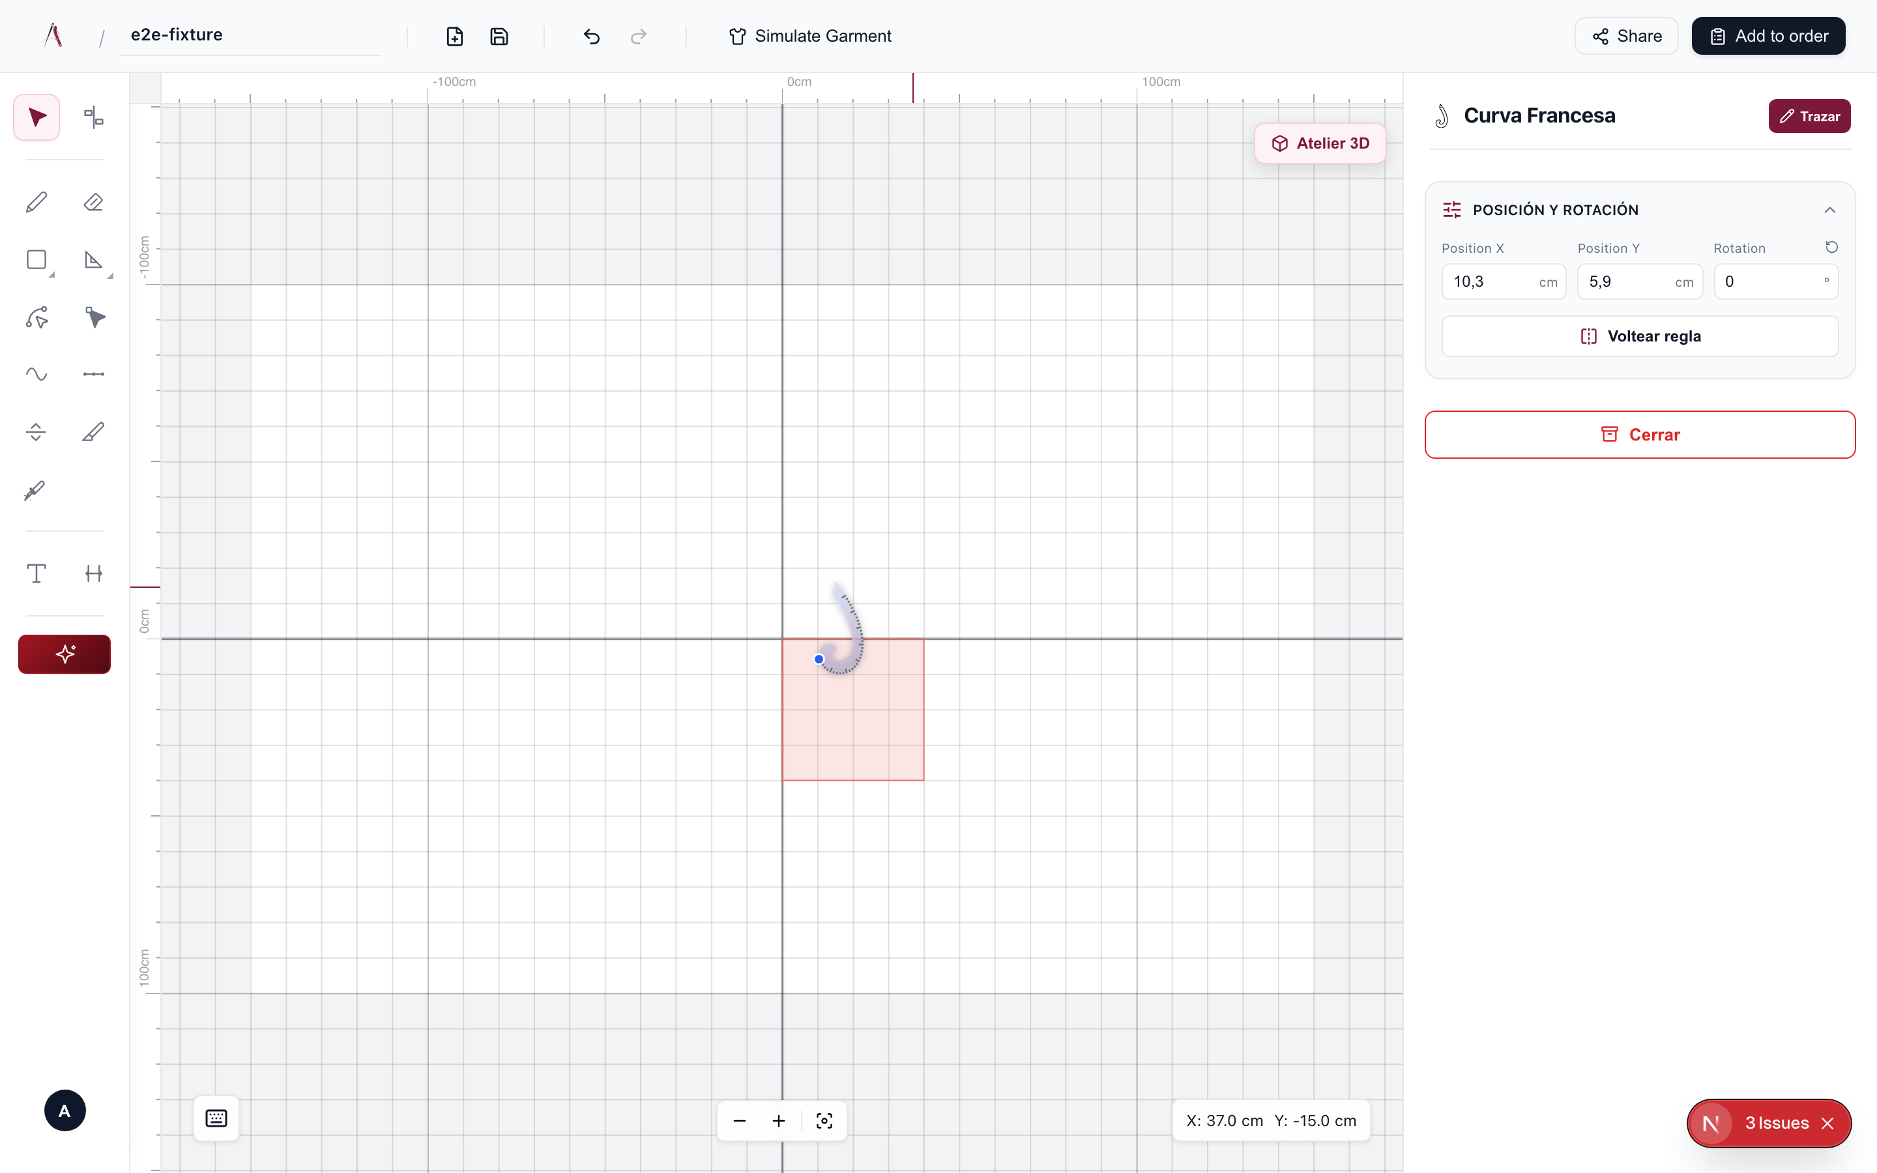
Task: Open the user avatar A menu
Action: click(65, 1111)
